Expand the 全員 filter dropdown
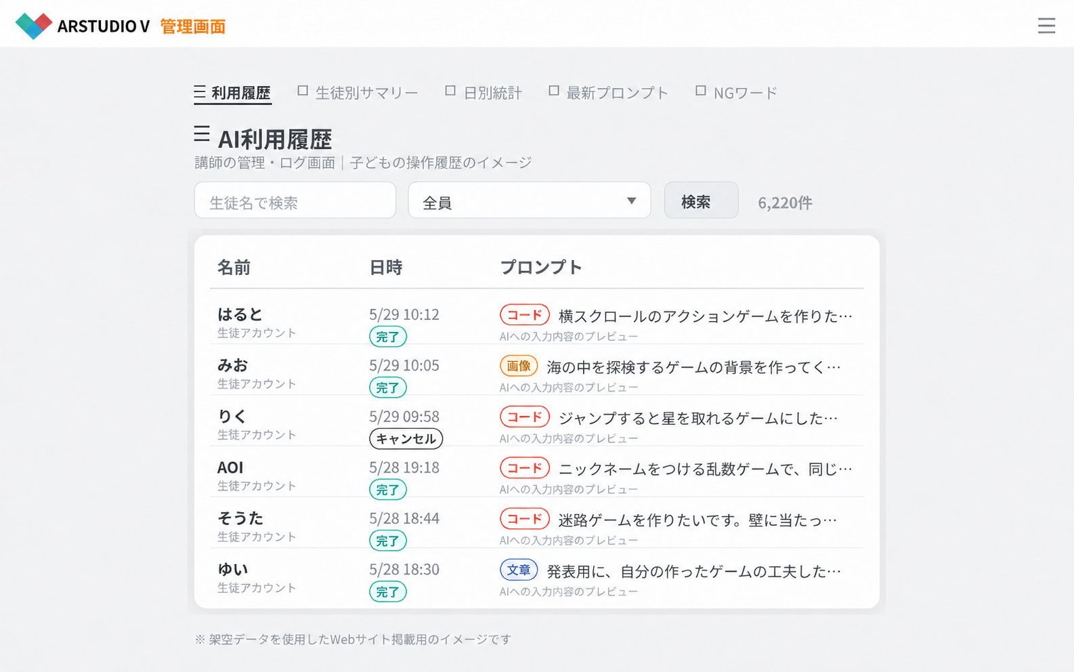Screen dimensions: 1074x672 pos(530,201)
